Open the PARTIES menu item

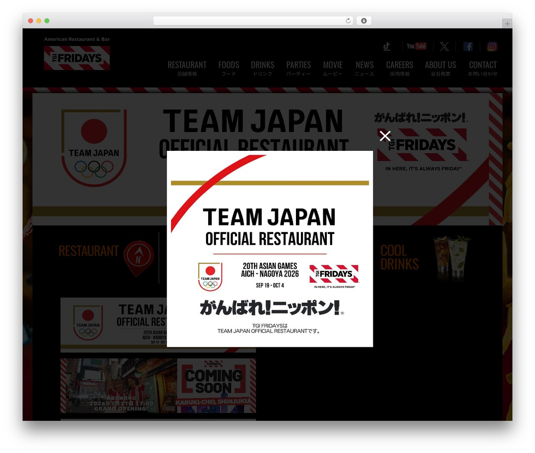tap(298, 68)
